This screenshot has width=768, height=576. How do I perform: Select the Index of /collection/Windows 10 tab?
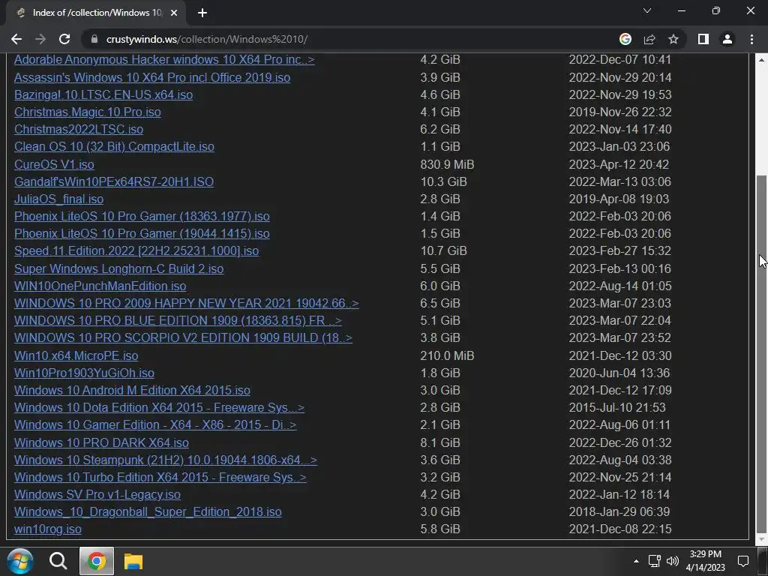(x=96, y=13)
